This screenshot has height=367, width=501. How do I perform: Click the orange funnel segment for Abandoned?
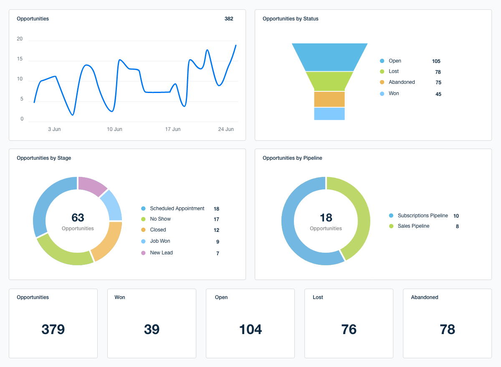(330, 99)
